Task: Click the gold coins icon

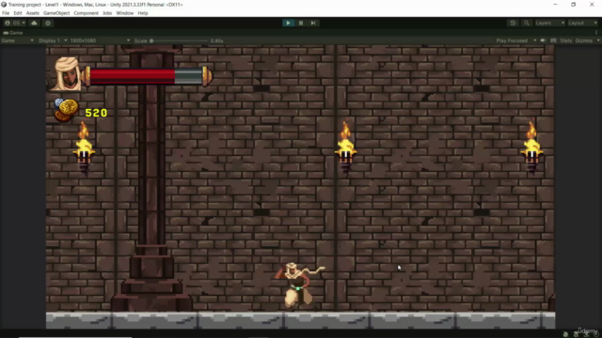Action: click(67, 110)
